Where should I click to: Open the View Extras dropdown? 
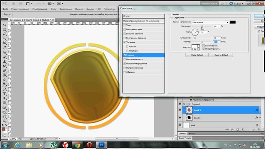29,3
